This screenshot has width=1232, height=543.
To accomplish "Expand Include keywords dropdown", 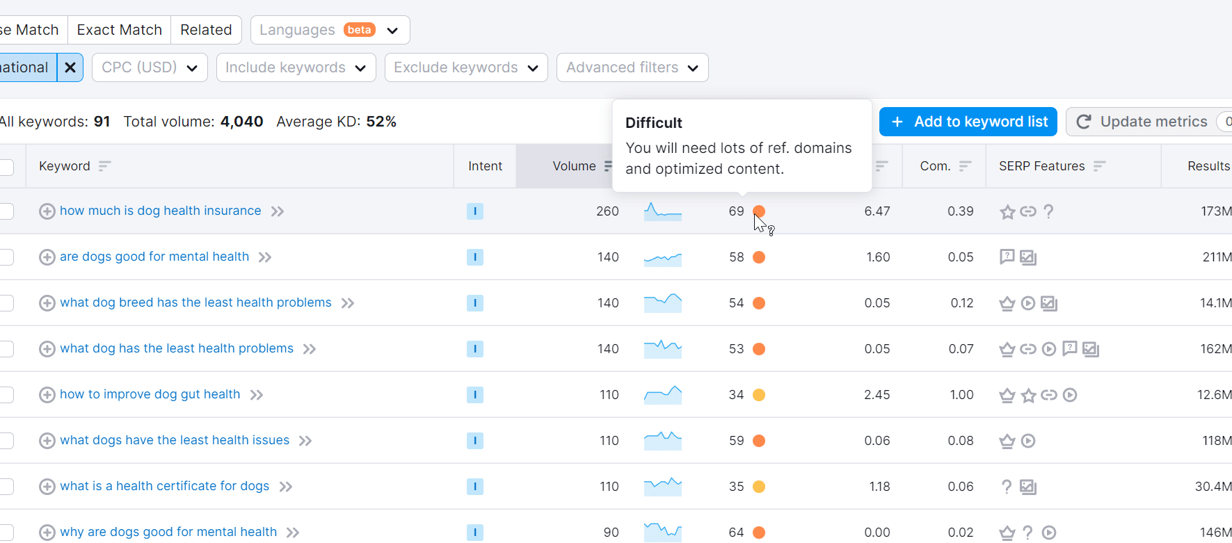I will pos(296,67).
